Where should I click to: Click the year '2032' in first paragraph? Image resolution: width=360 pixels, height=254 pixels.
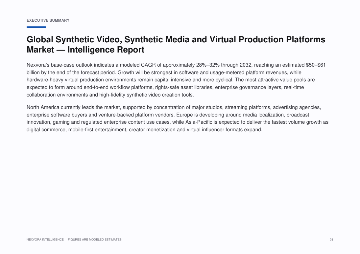246,65
